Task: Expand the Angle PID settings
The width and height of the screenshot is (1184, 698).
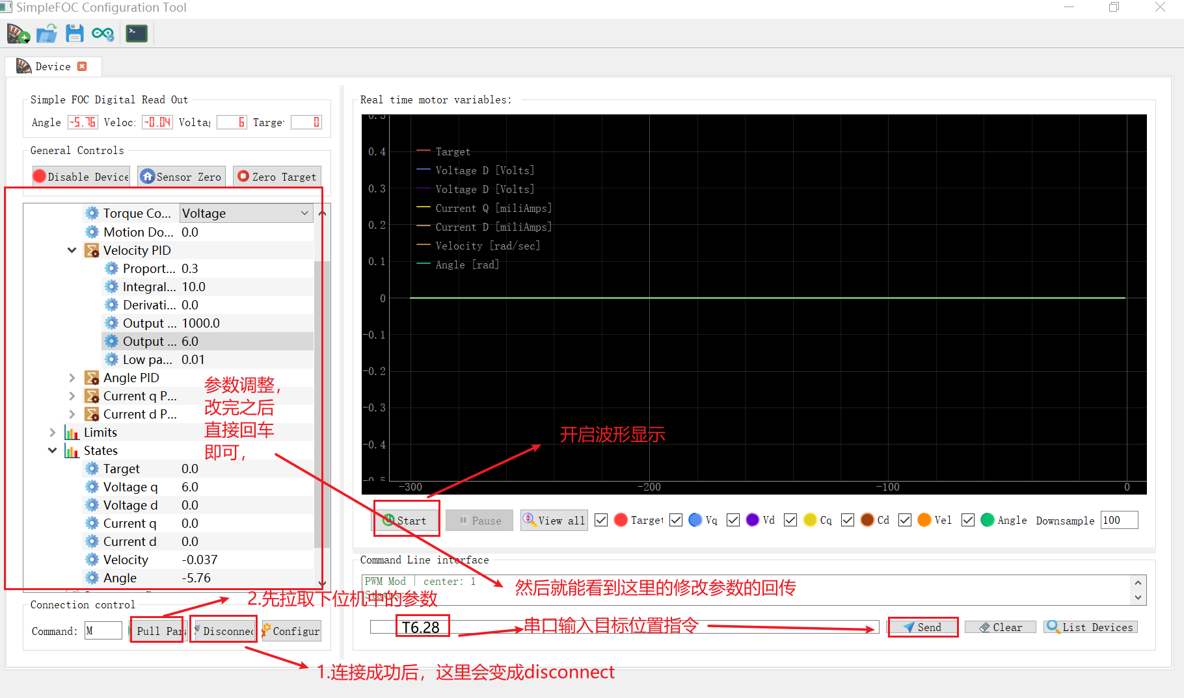Action: tap(71, 377)
